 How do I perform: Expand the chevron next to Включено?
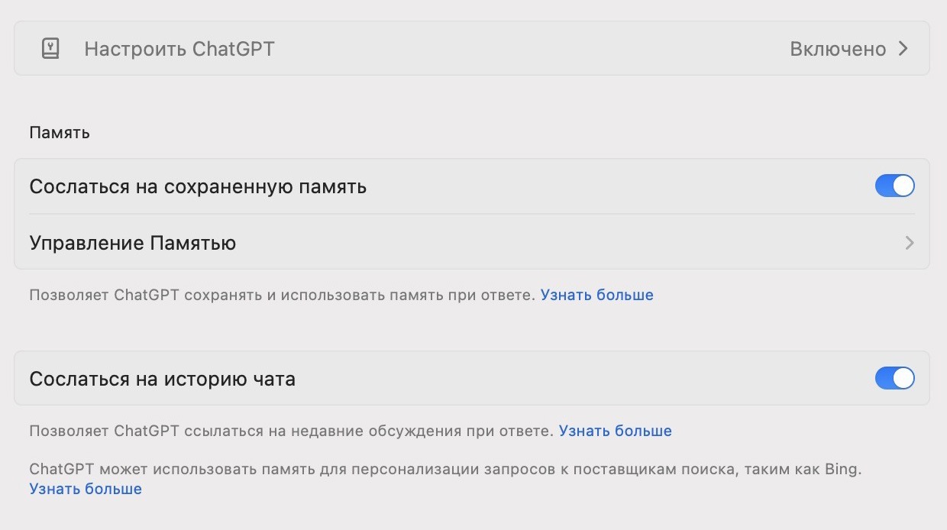[903, 49]
